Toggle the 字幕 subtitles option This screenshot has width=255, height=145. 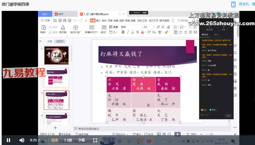tap(81, 140)
